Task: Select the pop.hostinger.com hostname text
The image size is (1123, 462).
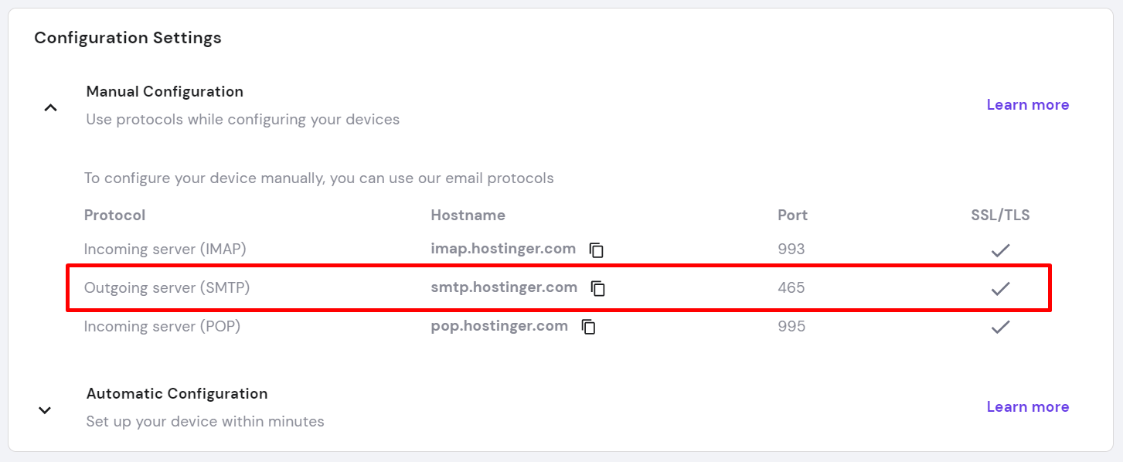Action: click(x=499, y=326)
